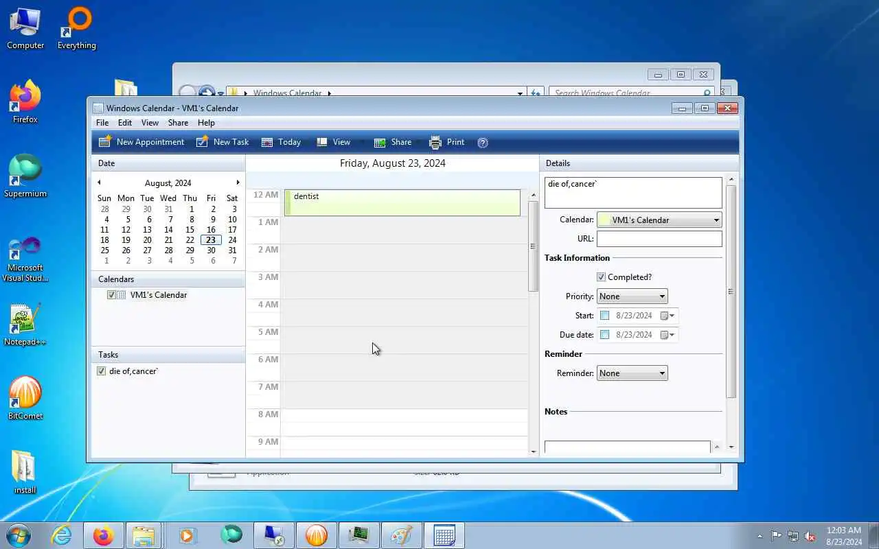Click the Print toolbar icon
This screenshot has height=549, width=879.
pyautogui.click(x=435, y=142)
